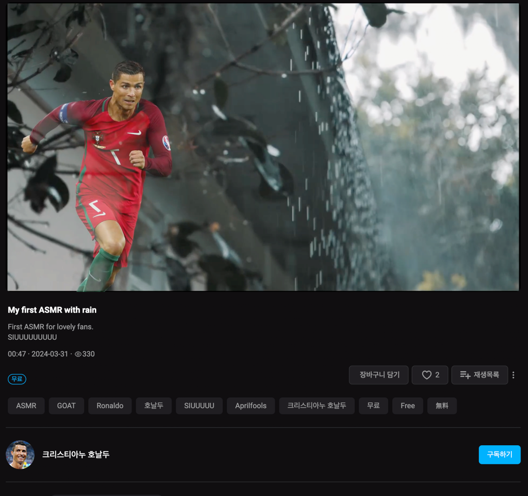
Task: Open the GOAT tag
Action: click(x=66, y=406)
